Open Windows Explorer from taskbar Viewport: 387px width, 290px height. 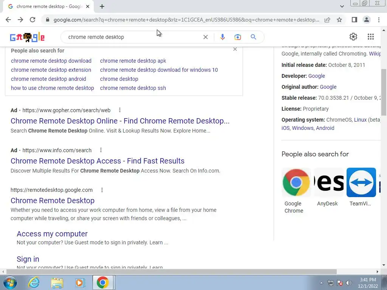[x=57, y=282]
